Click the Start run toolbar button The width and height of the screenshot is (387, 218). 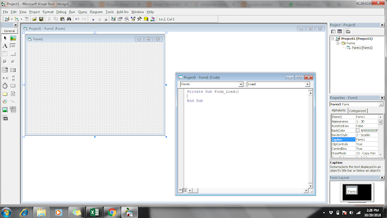click(x=93, y=19)
